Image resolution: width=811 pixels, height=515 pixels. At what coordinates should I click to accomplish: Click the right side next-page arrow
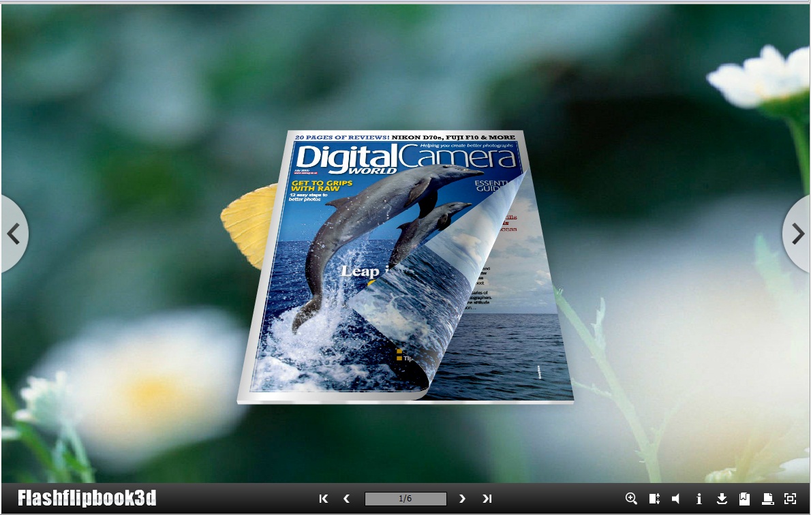(x=797, y=234)
